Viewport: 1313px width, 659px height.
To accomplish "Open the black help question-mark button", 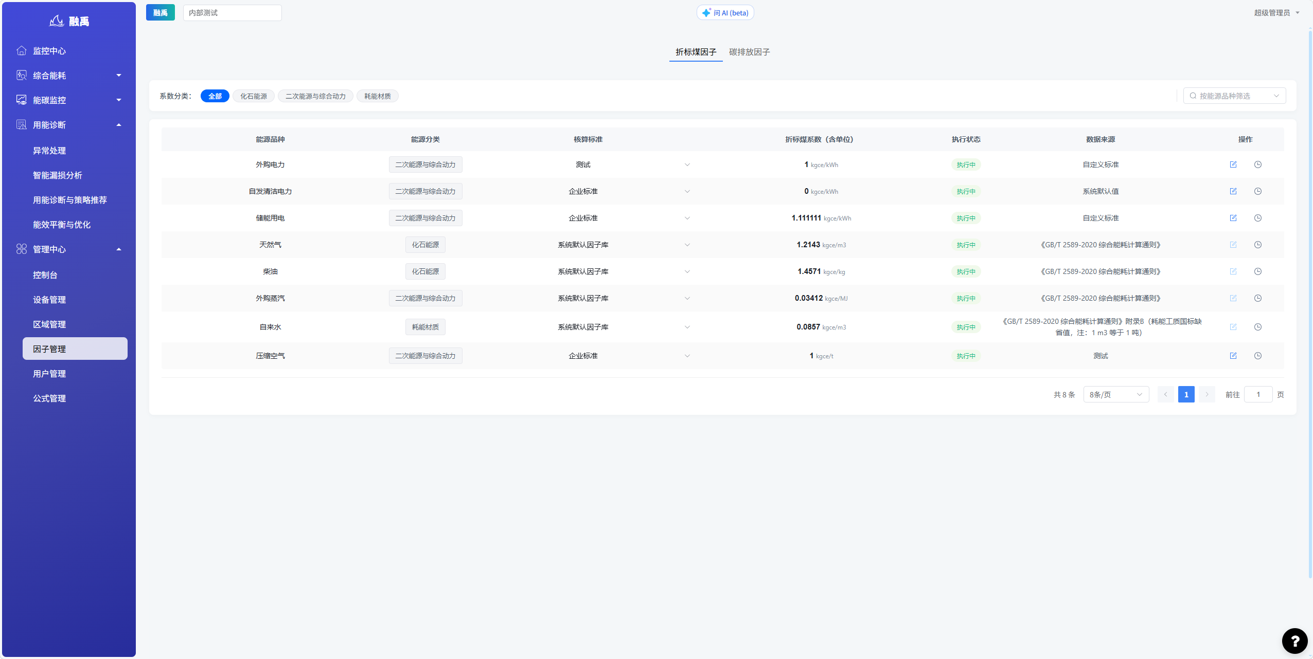I will [x=1294, y=640].
